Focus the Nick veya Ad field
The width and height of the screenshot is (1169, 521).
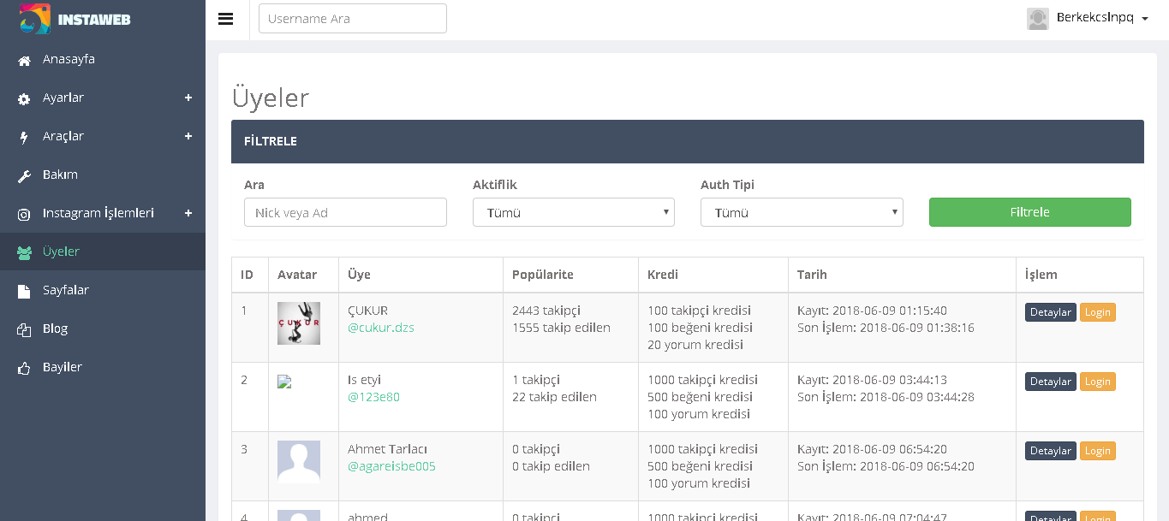(x=345, y=212)
